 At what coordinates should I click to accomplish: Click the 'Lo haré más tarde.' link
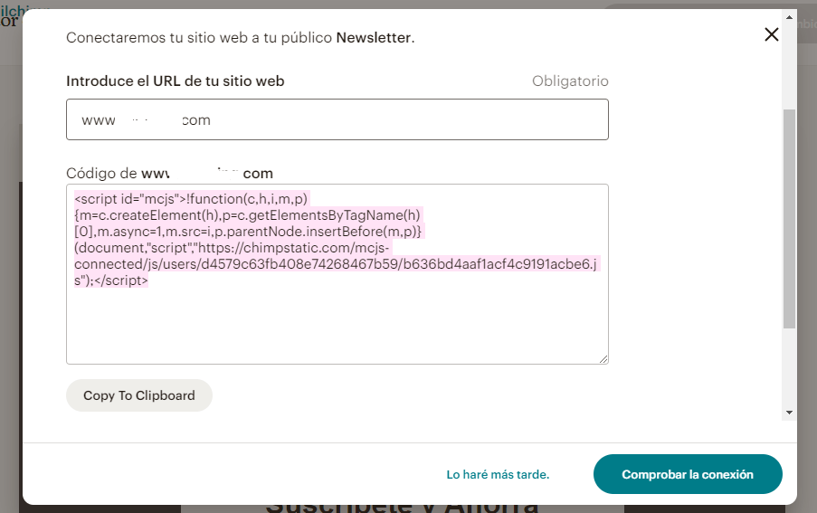click(x=498, y=474)
